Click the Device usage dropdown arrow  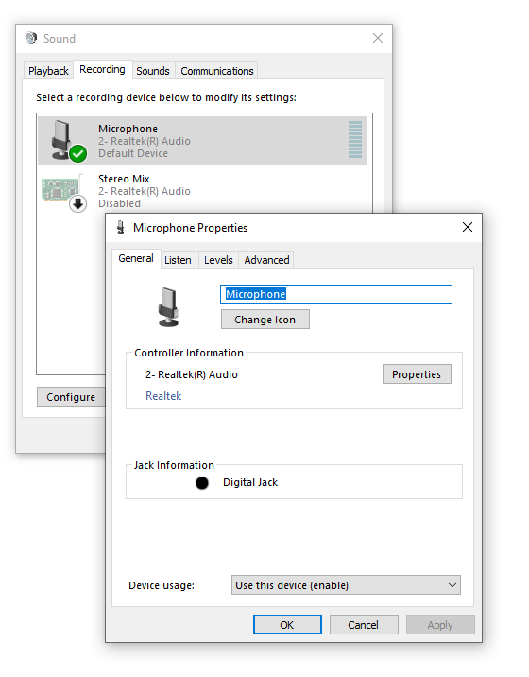tap(452, 585)
